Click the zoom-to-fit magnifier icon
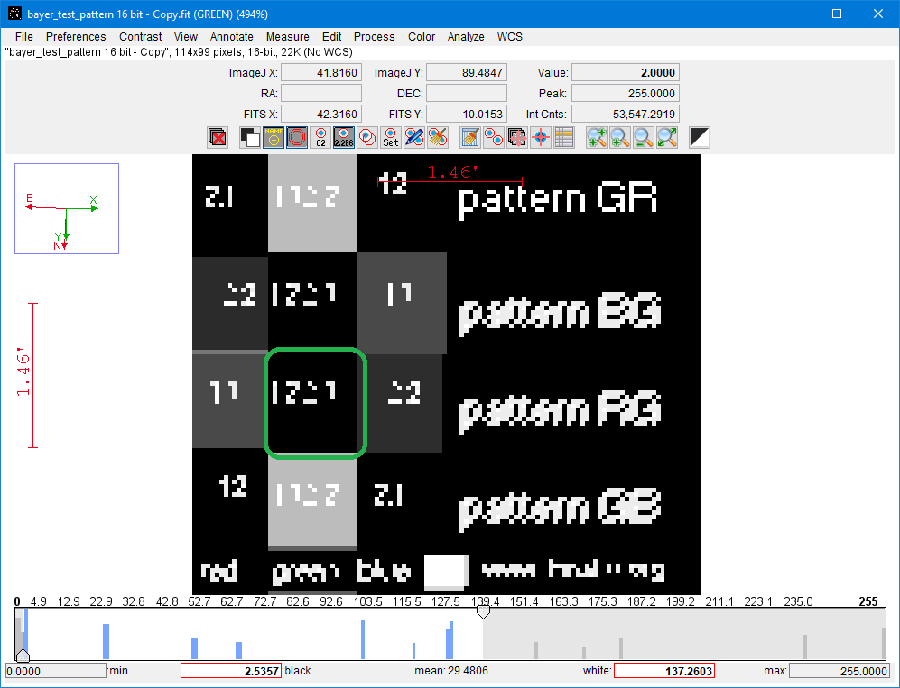 (666, 137)
